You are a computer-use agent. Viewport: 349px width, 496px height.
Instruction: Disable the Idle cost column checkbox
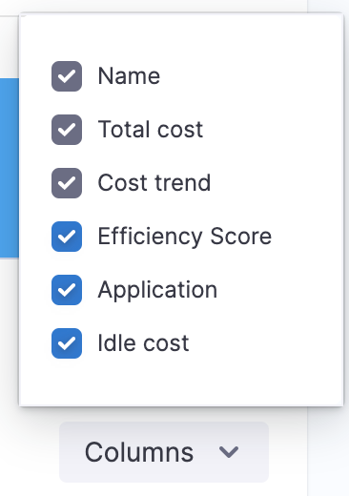tap(67, 343)
